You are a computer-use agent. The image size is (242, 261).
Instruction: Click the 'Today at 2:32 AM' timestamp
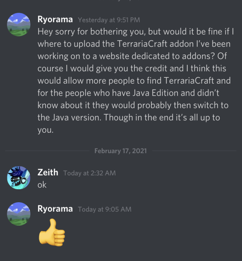point(90,173)
